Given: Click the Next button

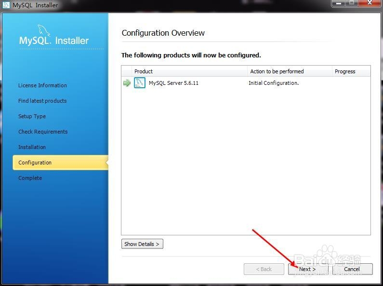Looking at the screenshot, I should click(308, 269).
